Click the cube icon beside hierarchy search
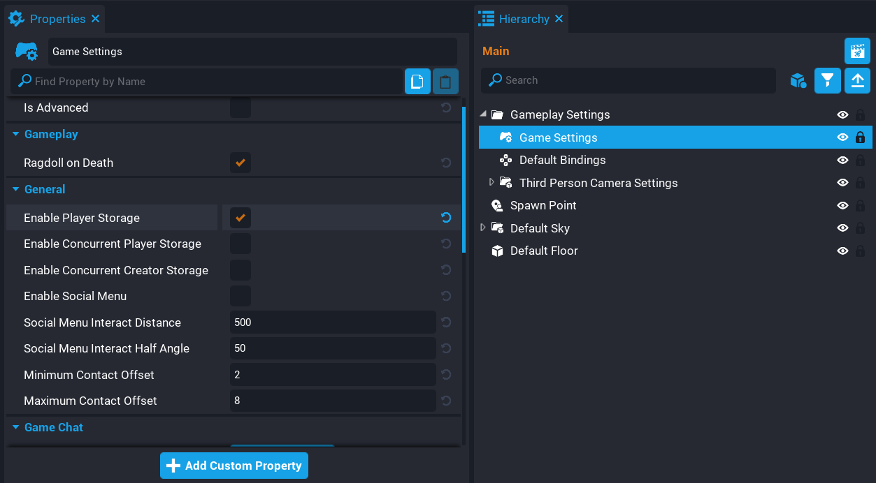The height and width of the screenshot is (483, 876). (x=798, y=80)
